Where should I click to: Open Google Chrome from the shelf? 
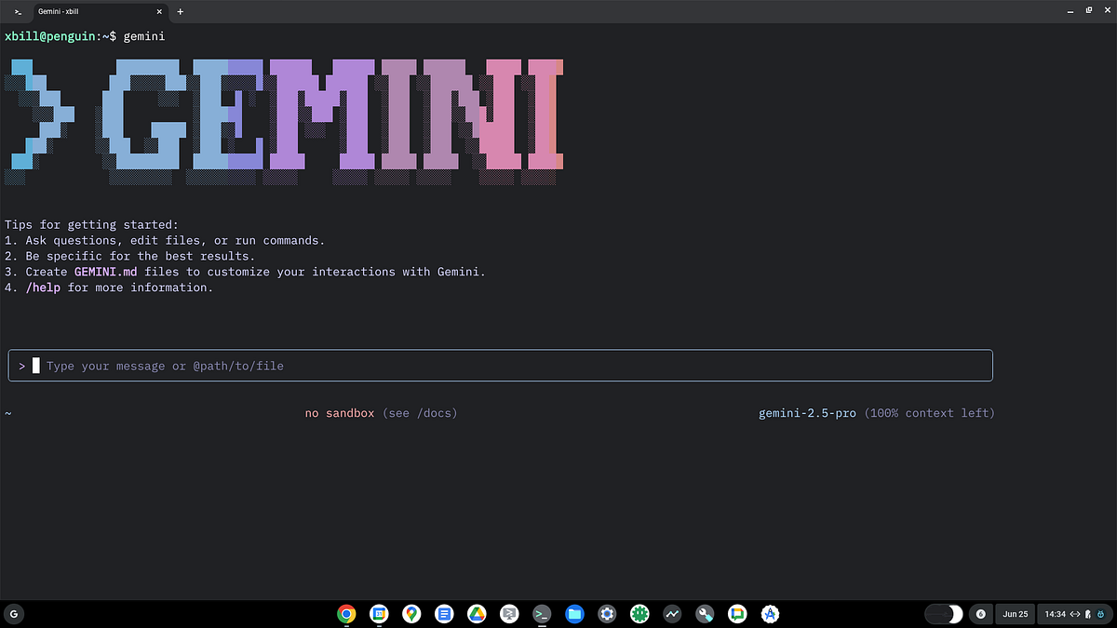pyautogui.click(x=346, y=614)
